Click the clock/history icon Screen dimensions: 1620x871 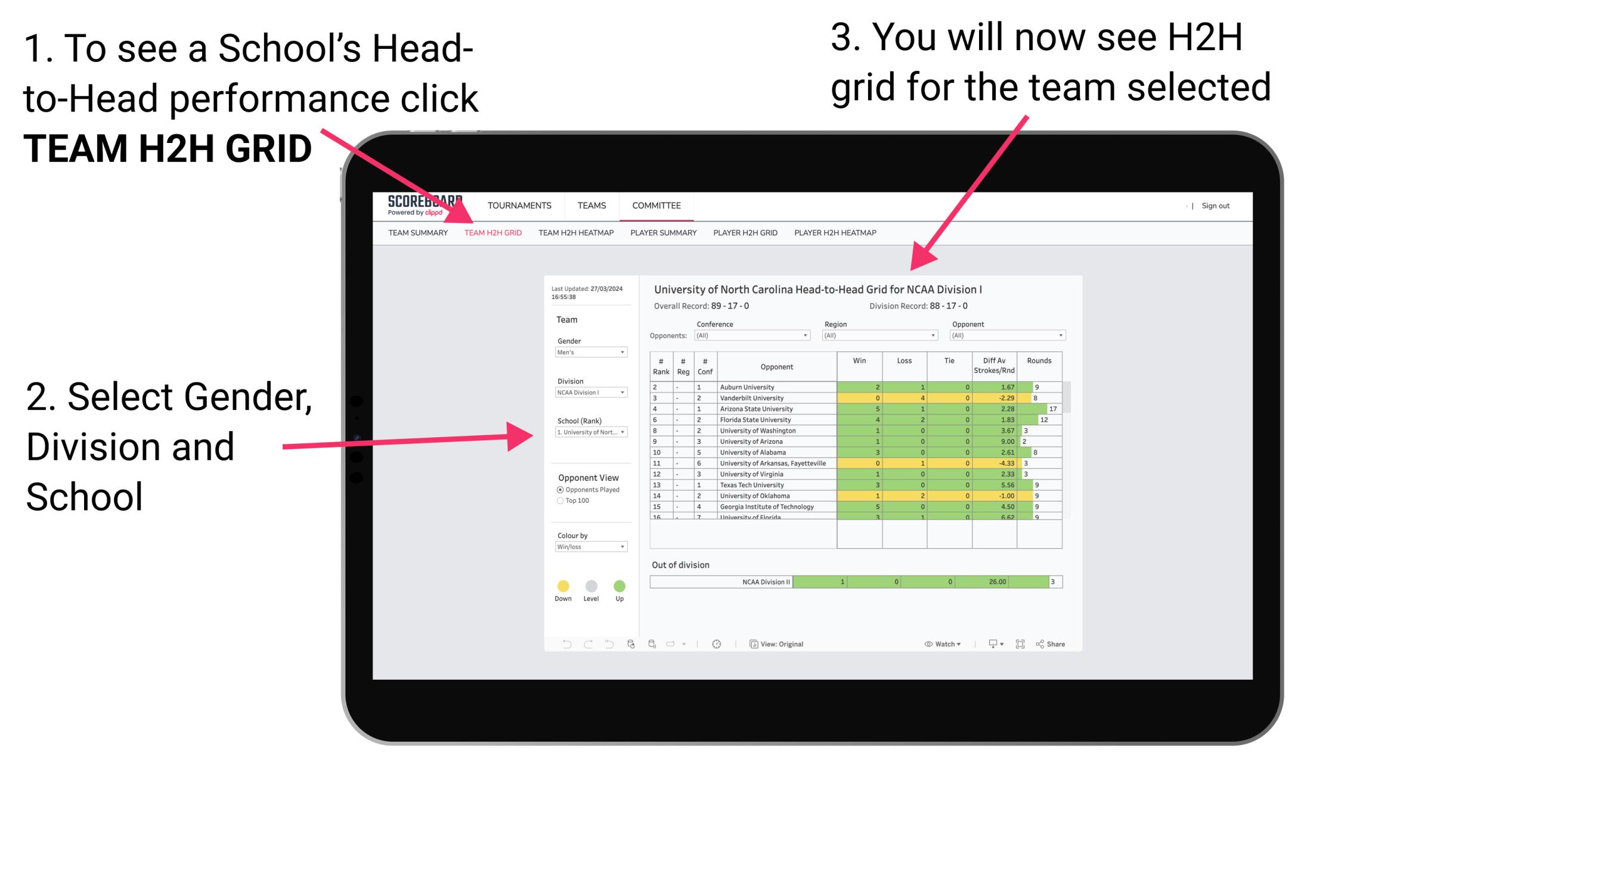[717, 643]
